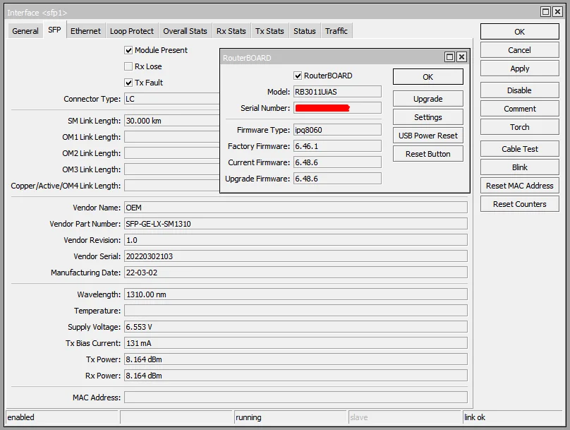Click the 'link ok' status bar entry

click(513, 417)
